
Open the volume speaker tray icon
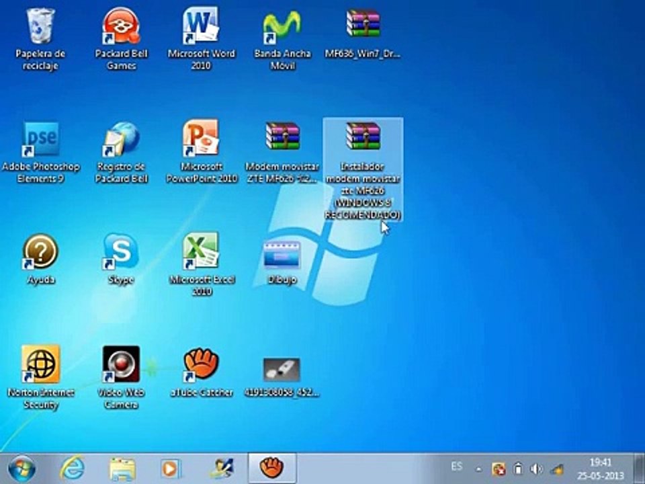pyautogui.click(x=536, y=469)
